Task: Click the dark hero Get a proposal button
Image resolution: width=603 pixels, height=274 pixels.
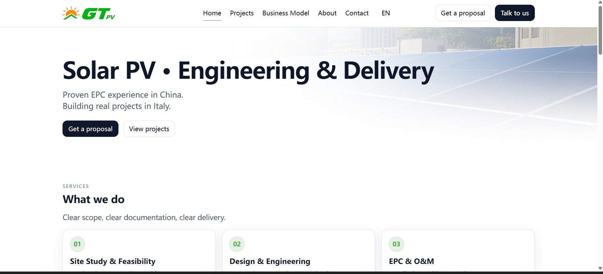Action: [90, 129]
